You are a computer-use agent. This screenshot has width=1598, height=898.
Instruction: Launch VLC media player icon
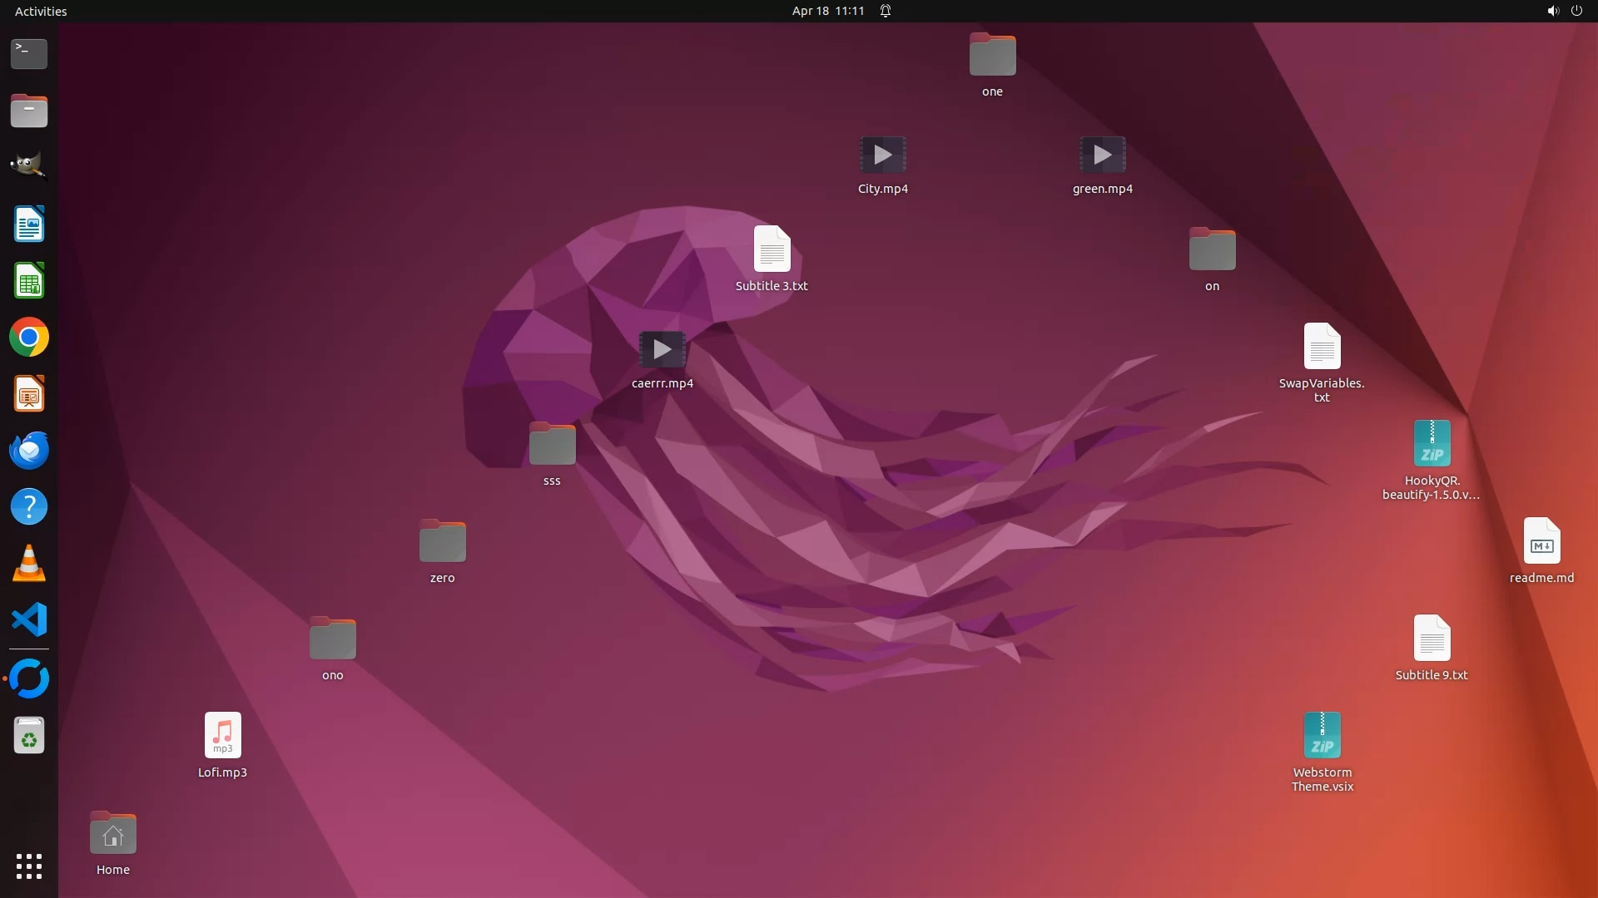pos(29,564)
